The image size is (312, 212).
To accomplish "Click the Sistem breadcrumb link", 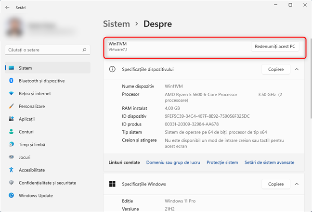I will [x=117, y=24].
